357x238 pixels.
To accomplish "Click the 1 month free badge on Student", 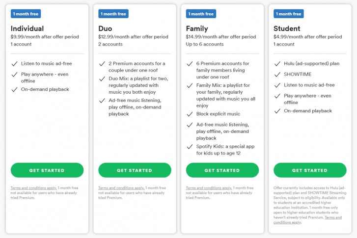I will (x=288, y=14).
